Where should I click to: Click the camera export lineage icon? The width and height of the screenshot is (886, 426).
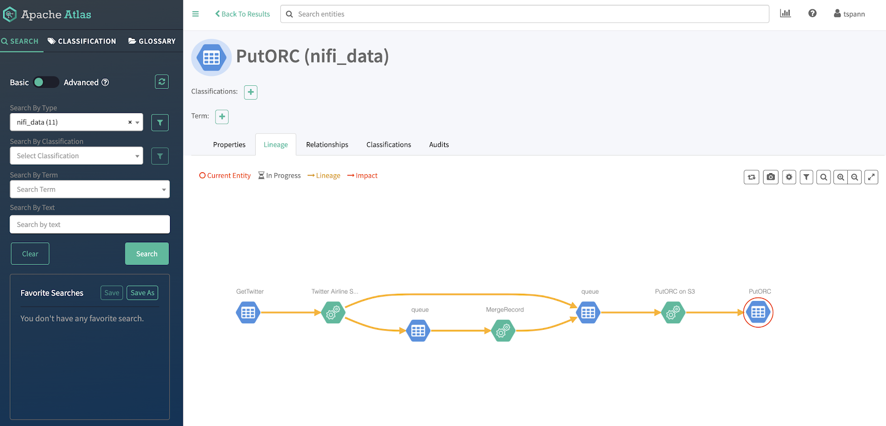[x=771, y=177]
